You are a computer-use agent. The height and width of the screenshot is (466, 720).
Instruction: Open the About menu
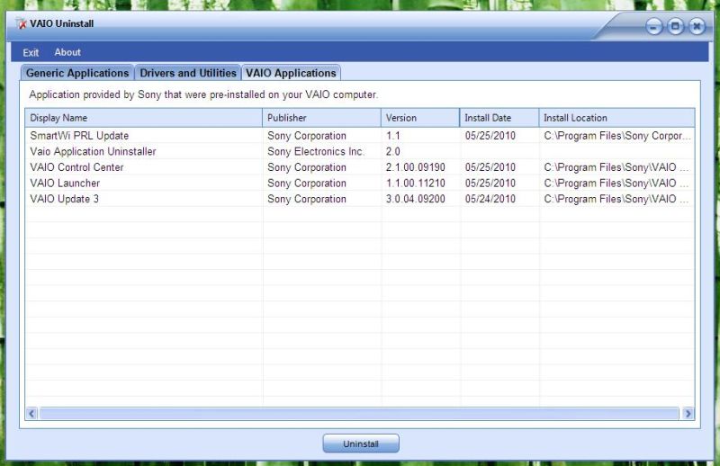point(67,52)
